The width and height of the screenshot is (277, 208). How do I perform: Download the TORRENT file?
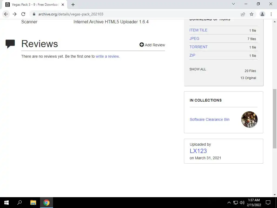198,47
